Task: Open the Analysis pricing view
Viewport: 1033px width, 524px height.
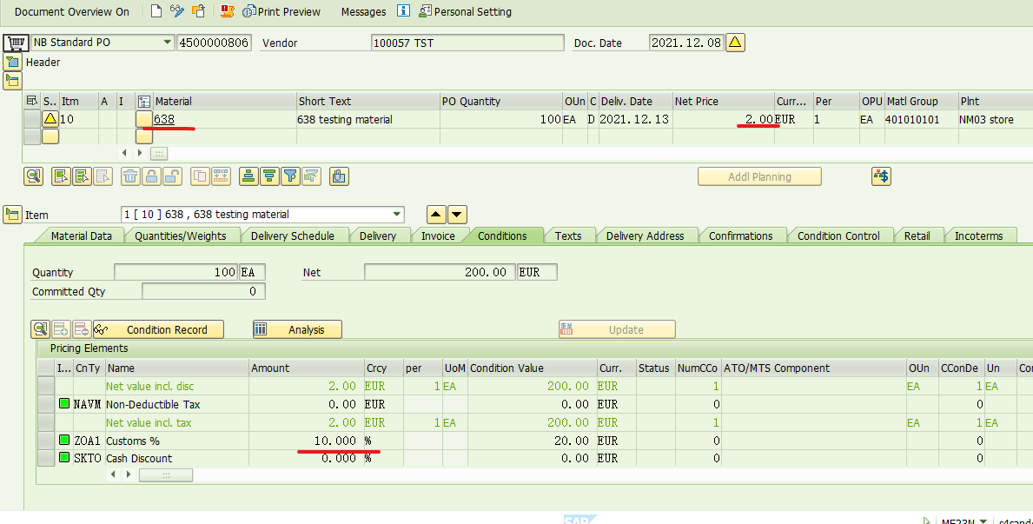Action: pyautogui.click(x=297, y=328)
